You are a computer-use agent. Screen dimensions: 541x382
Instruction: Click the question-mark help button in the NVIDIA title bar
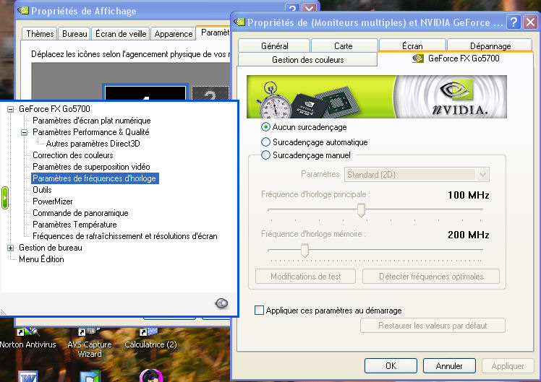click(514, 22)
